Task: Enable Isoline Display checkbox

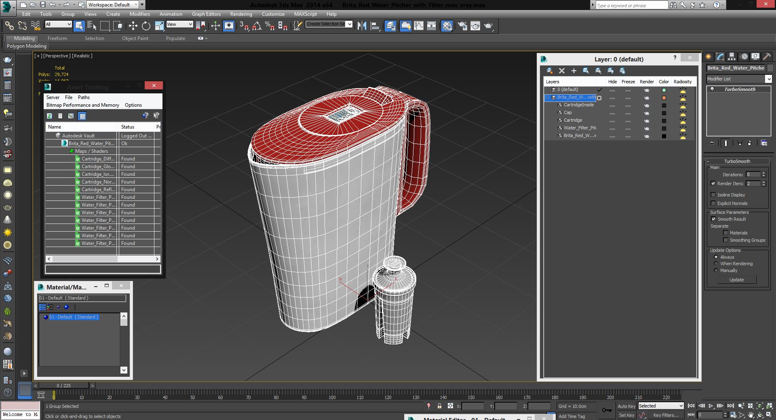Action: tap(713, 195)
